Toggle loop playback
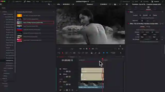Screen dimensions: 165x92 click(96, 49)
